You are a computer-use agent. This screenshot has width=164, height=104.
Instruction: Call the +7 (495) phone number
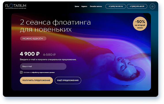click(x=116, y=6)
